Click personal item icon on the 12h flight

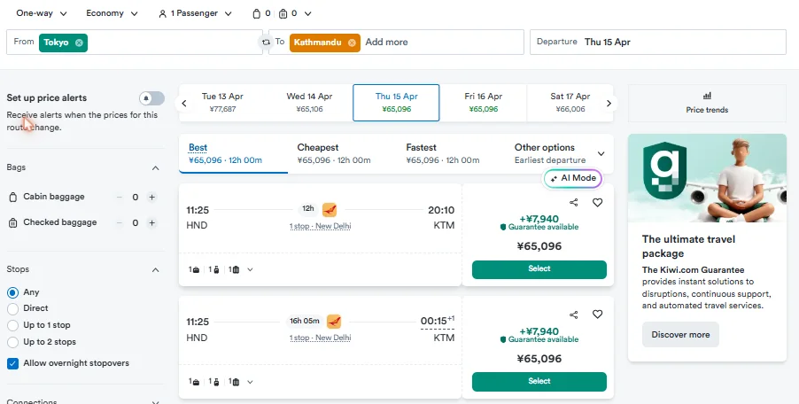click(196, 270)
